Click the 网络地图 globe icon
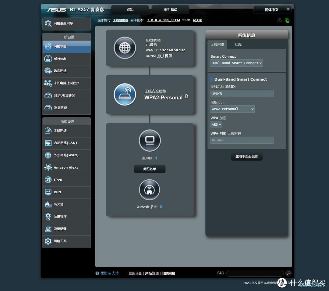Image resolution: width=329 pixels, height=291 pixels. click(x=48, y=46)
